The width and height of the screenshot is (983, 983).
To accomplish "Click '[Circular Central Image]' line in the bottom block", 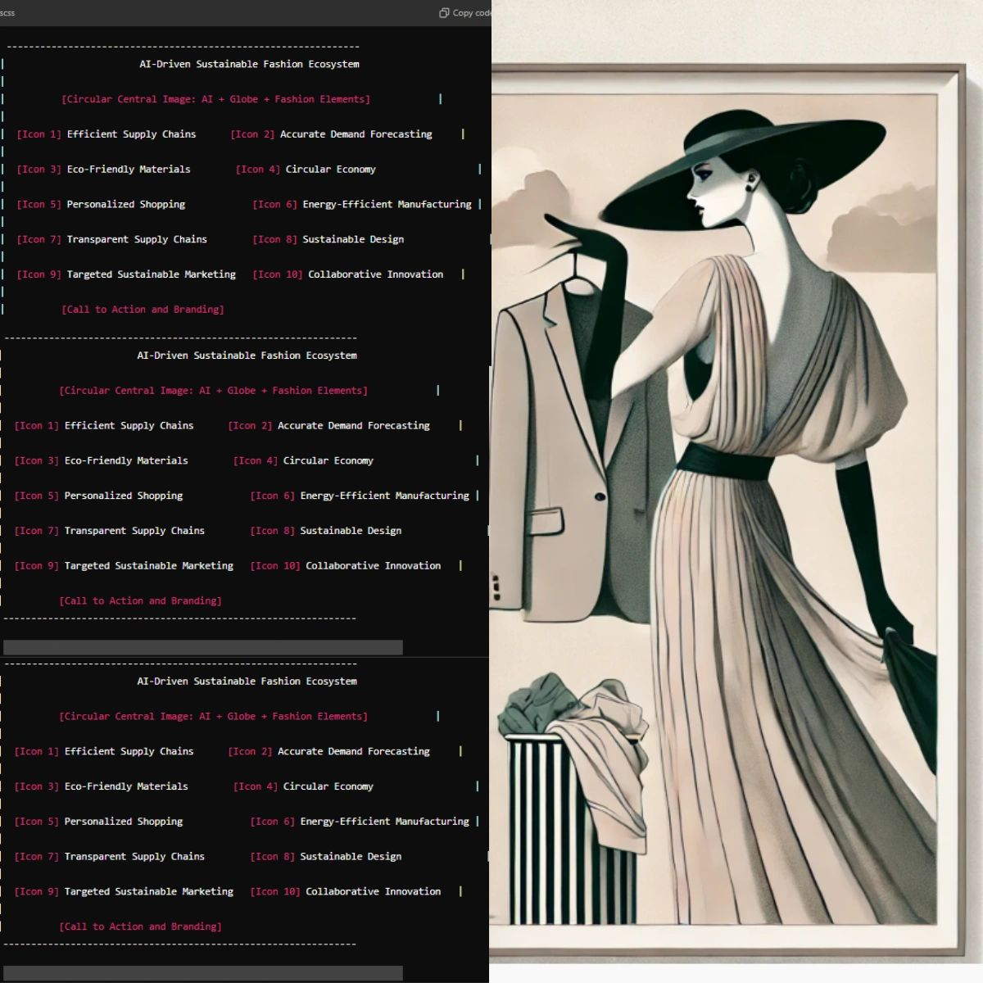I will point(213,717).
